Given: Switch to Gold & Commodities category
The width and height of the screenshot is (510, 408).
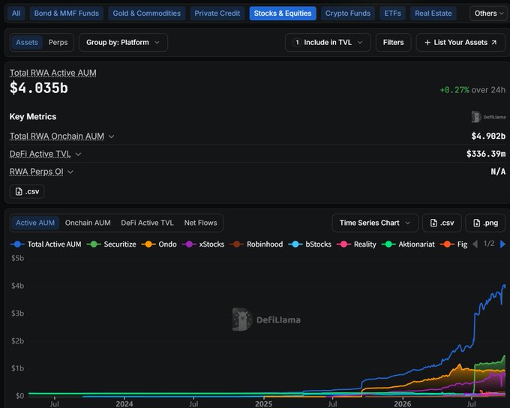Looking at the screenshot, I should (147, 13).
